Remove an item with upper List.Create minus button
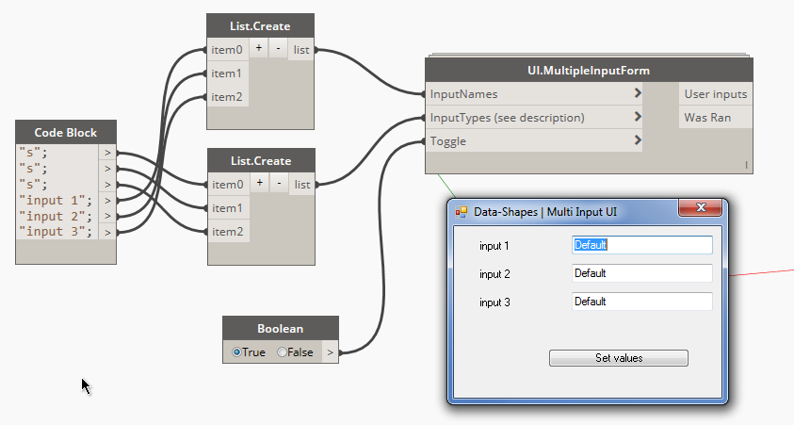The width and height of the screenshot is (794, 425). pos(278,48)
